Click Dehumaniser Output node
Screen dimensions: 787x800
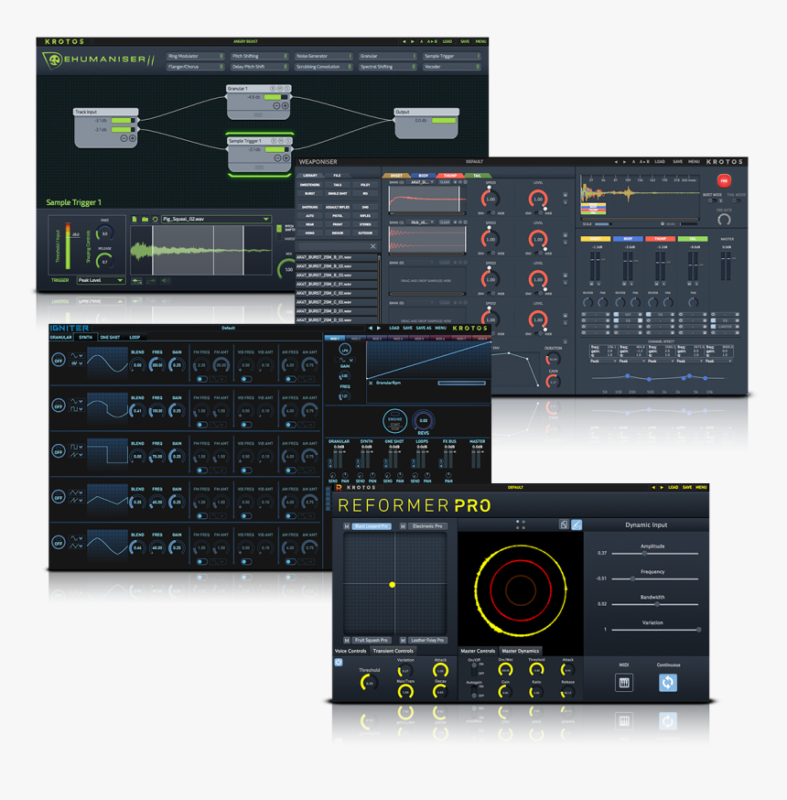pos(426,123)
